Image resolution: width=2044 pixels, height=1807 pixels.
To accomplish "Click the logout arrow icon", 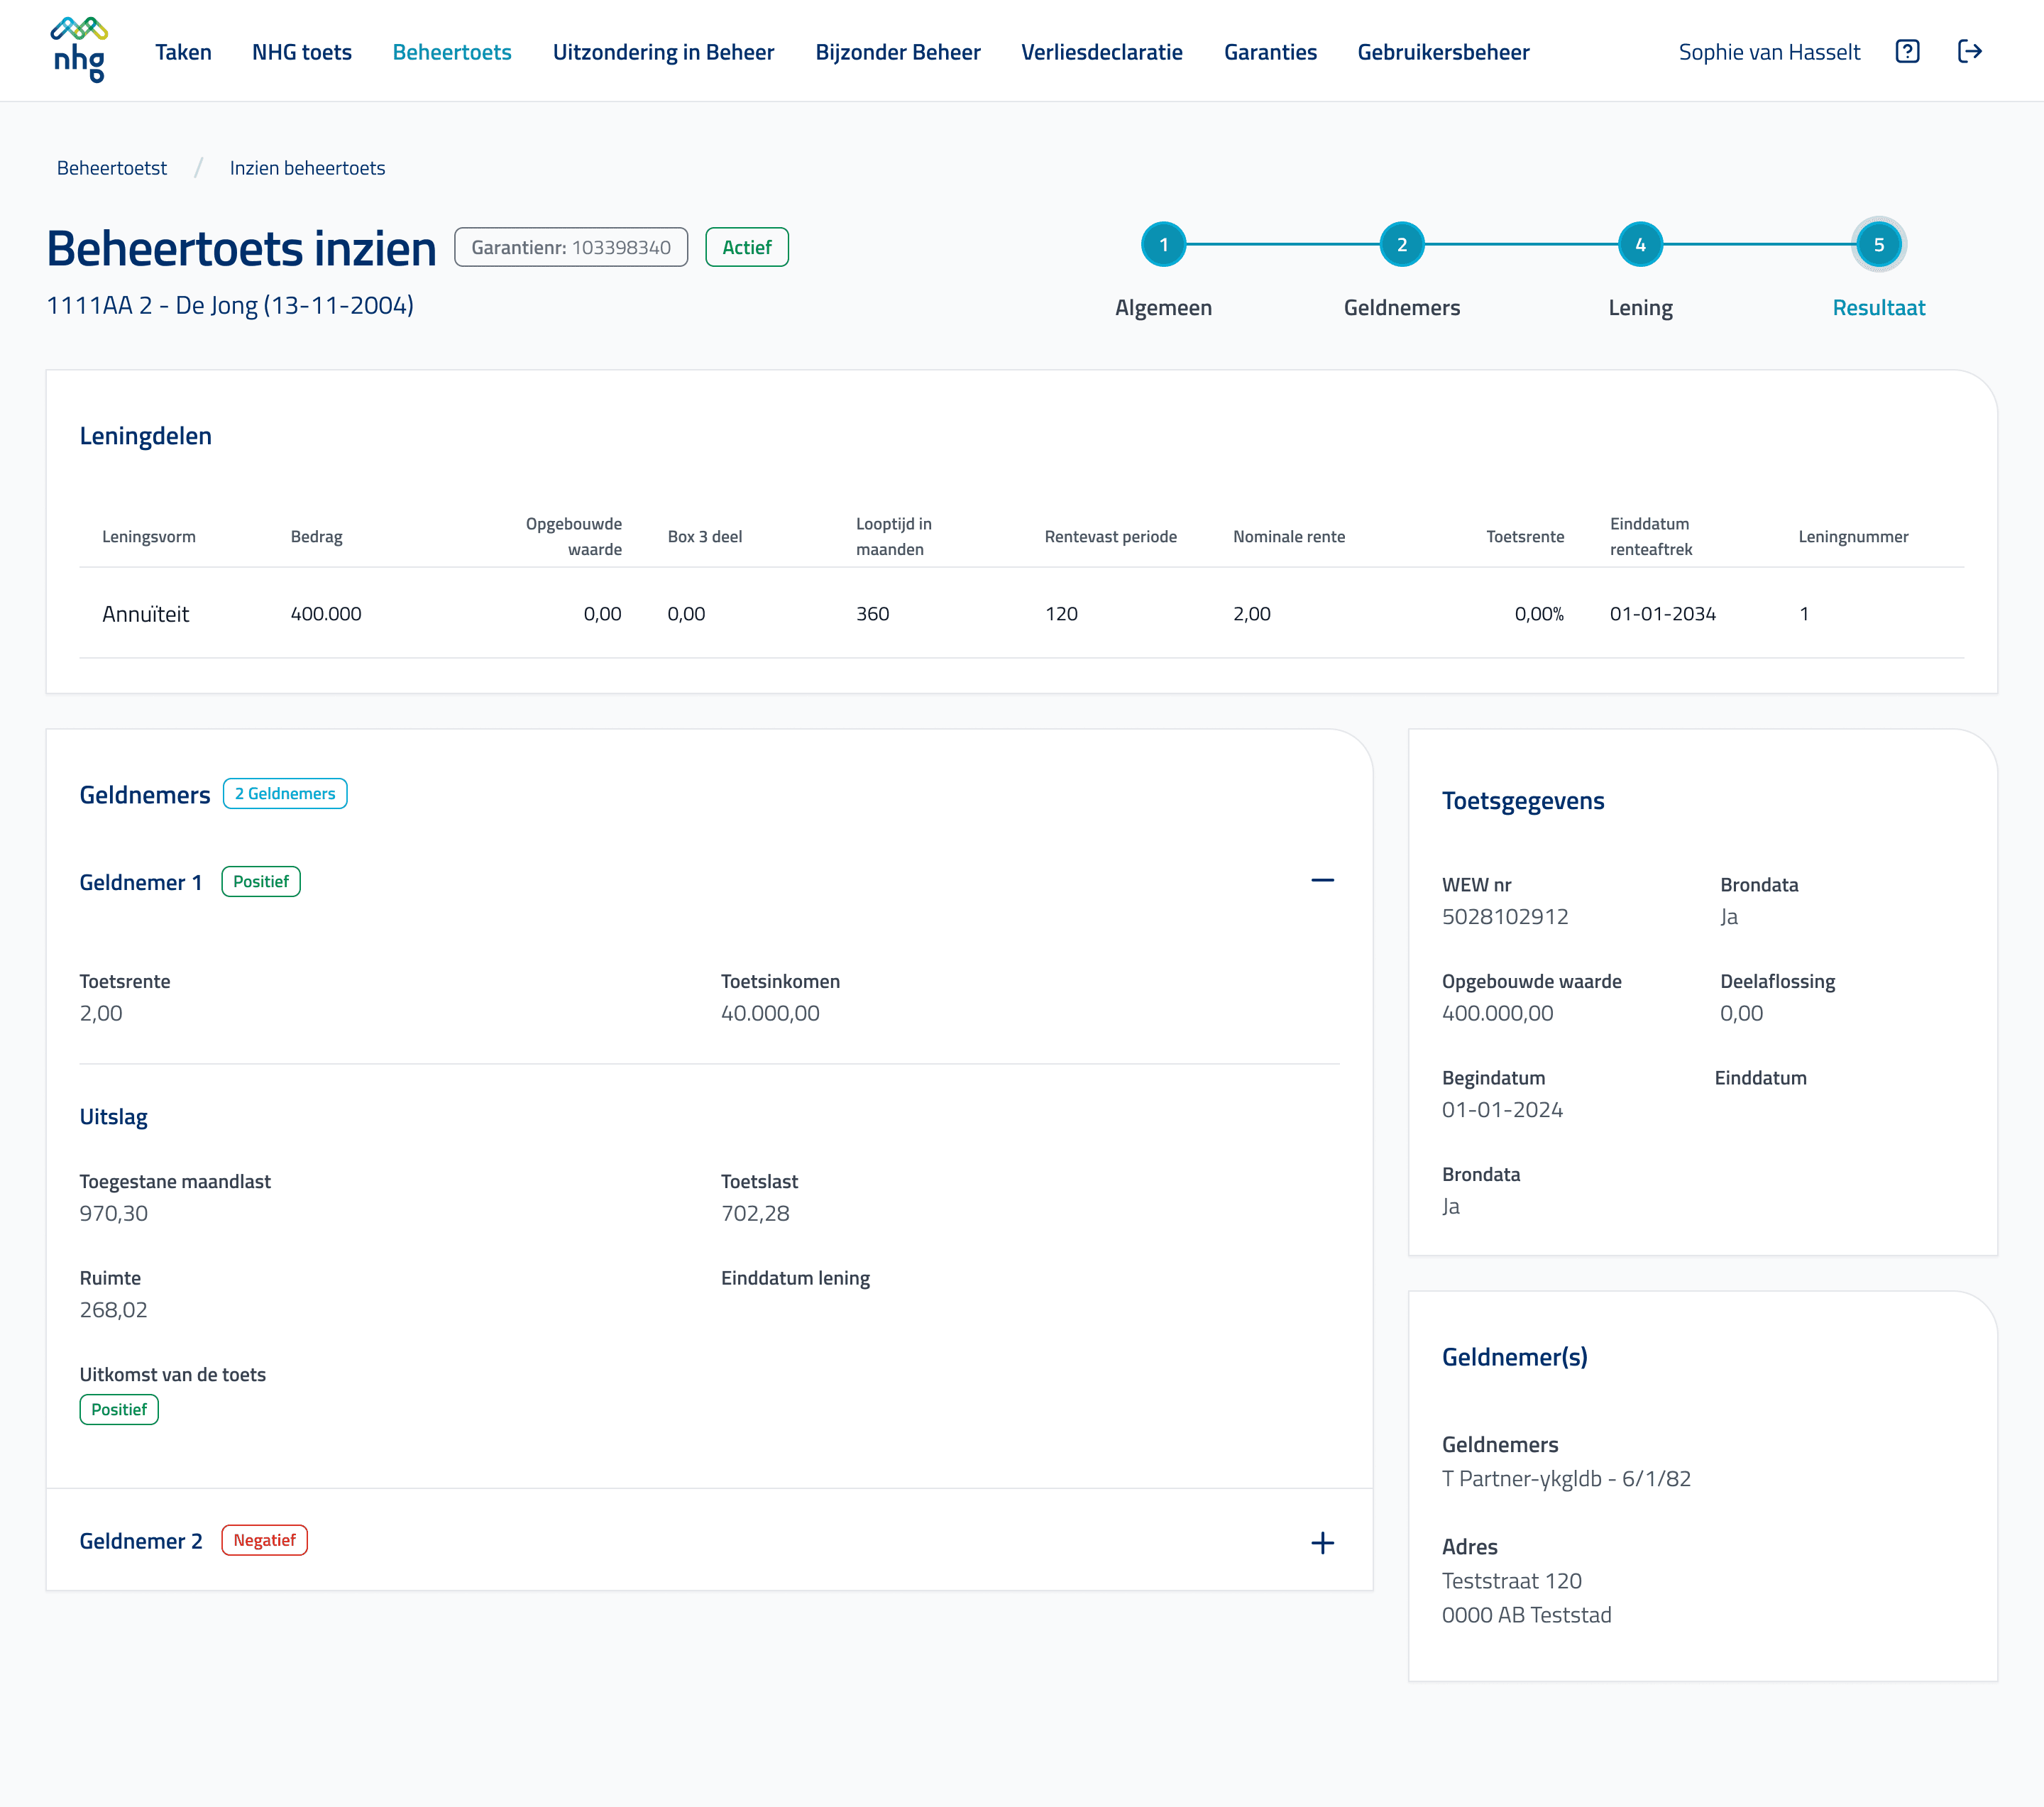I will click(x=1969, y=52).
